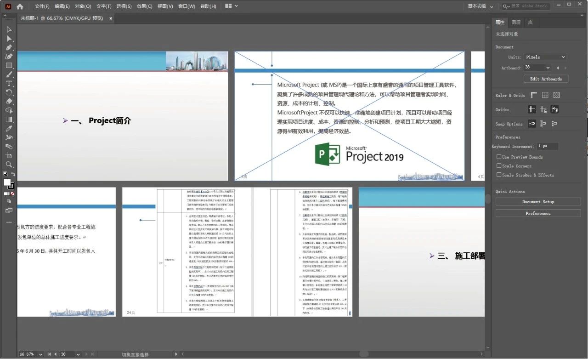
Task: Enable Scale Strokes & Effects checkbox
Action: [x=499, y=175]
